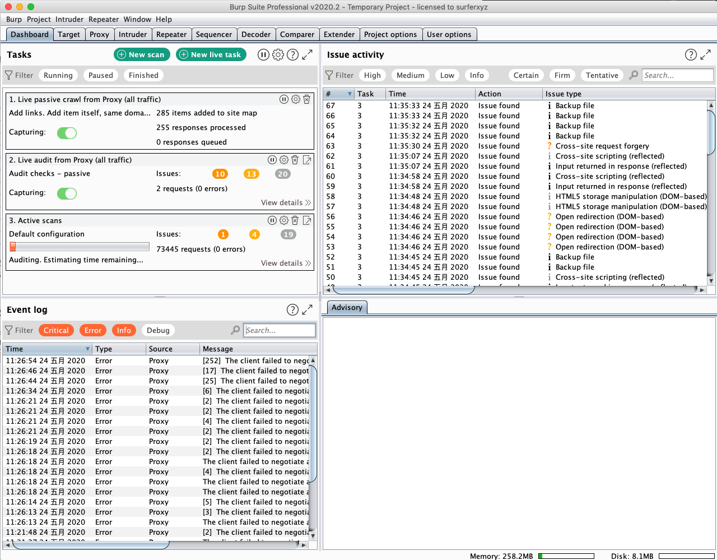Image resolution: width=717 pixels, height=560 pixels.
Task: Toggle capturing for Live passive crawl
Action: 67,133
